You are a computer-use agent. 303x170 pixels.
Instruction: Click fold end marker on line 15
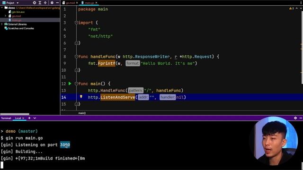(76, 104)
